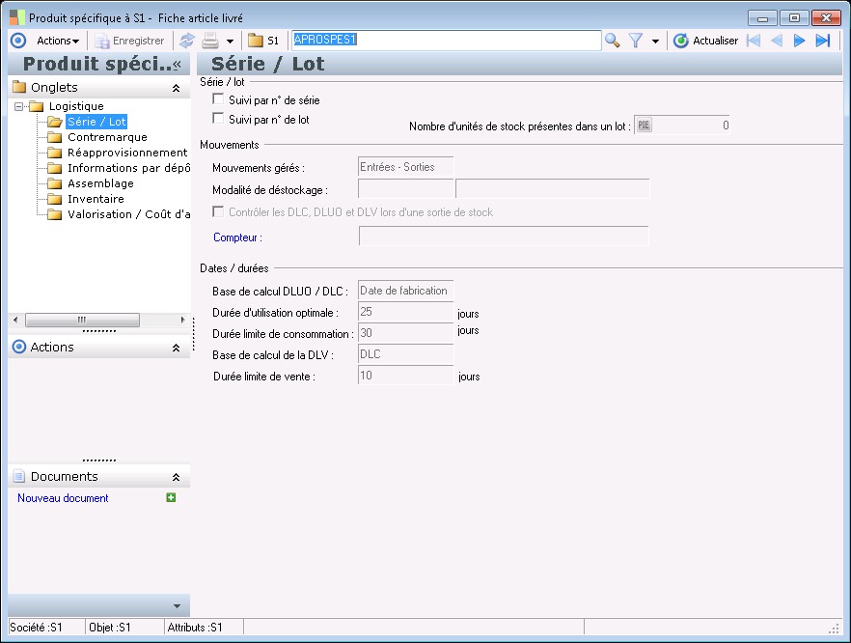851x643 pixels.
Task: Open the Réapprovisionnement item
Action: [x=127, y=153]
